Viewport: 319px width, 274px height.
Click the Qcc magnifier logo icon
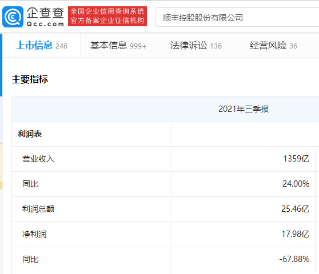coord(13,17)
